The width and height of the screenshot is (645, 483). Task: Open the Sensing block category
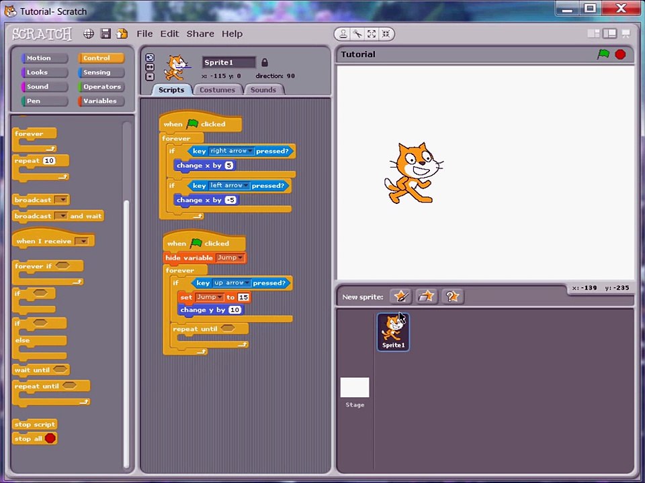click(x=101, y=72)
